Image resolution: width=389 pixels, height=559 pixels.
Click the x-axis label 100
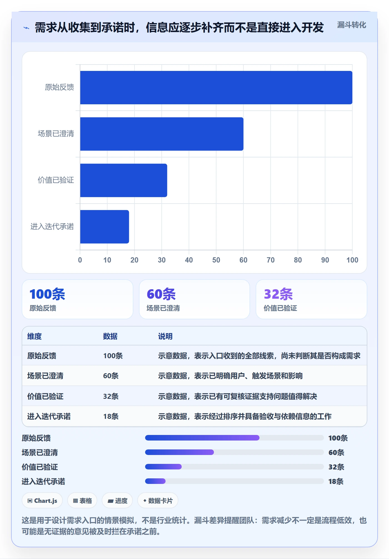[352, 260]
